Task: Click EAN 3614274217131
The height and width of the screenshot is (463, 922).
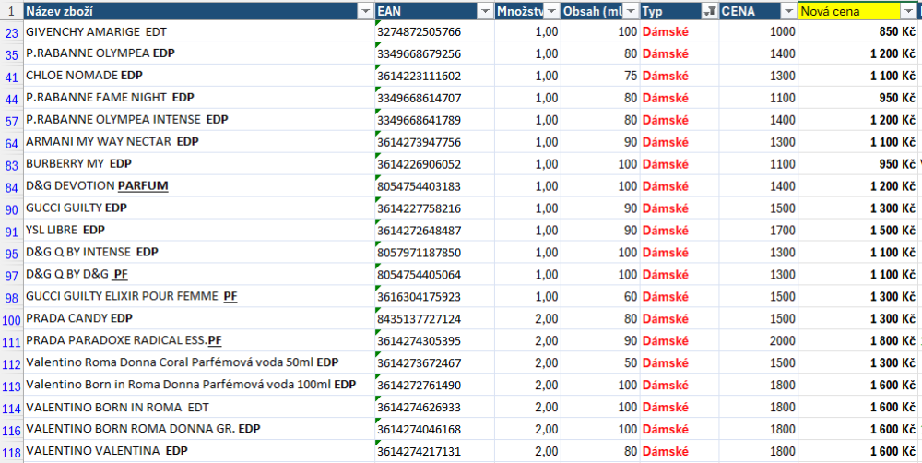Action: [x=434, y=451]
